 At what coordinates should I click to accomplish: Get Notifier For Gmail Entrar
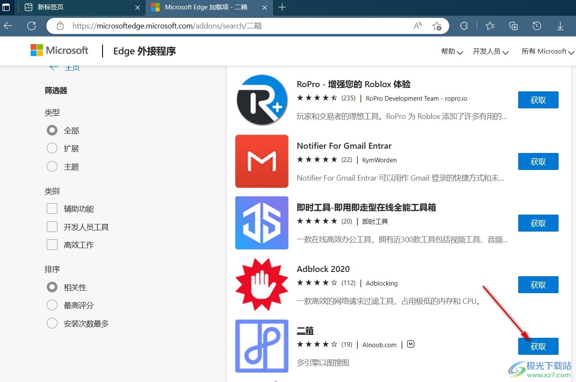point(538,161)
